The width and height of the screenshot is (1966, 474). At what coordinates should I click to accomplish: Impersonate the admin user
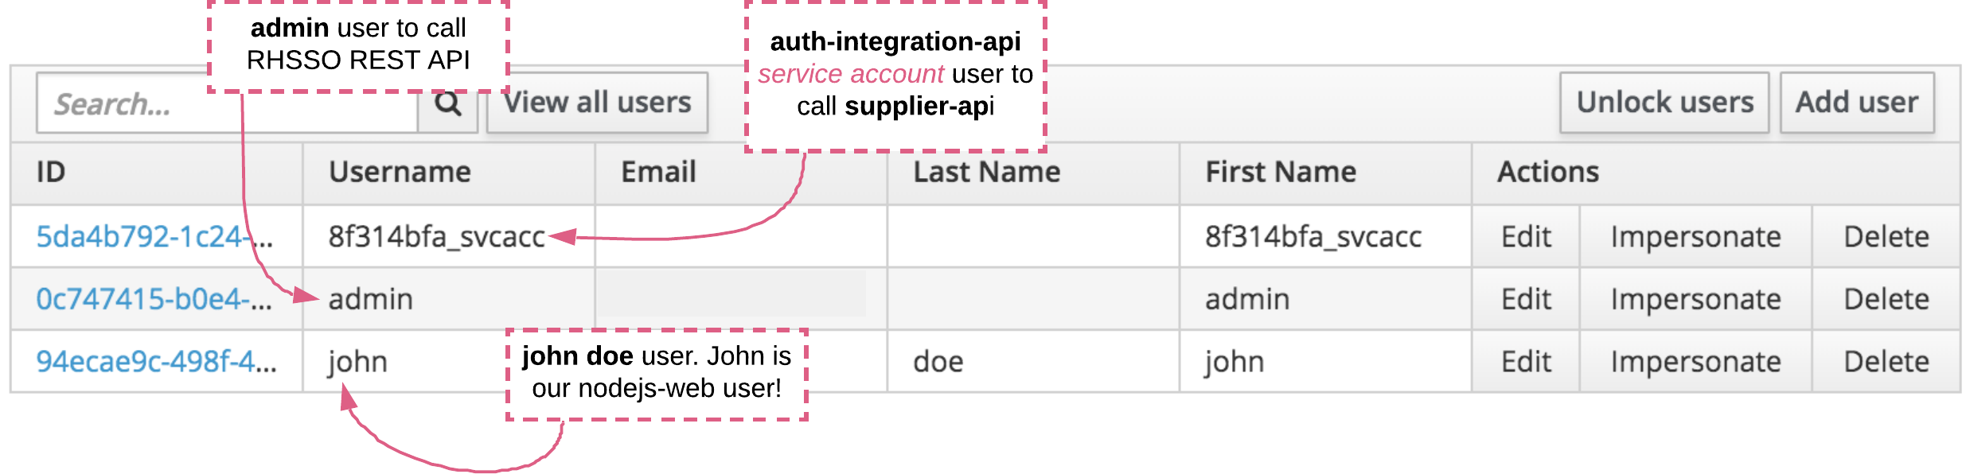tap(1695, 299)
